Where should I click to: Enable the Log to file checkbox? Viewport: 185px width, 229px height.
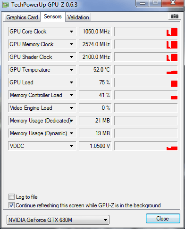11,196
